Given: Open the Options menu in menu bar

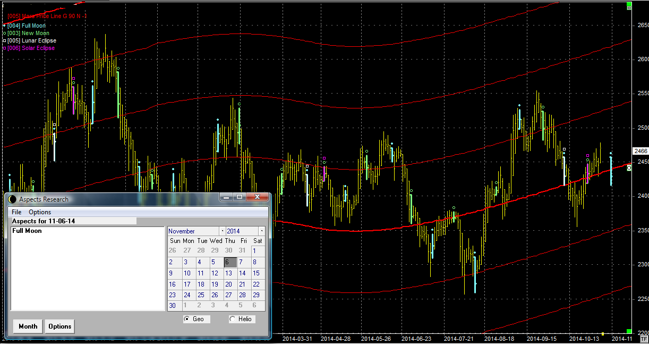Looking at the screenshot, I should (40, 212).
